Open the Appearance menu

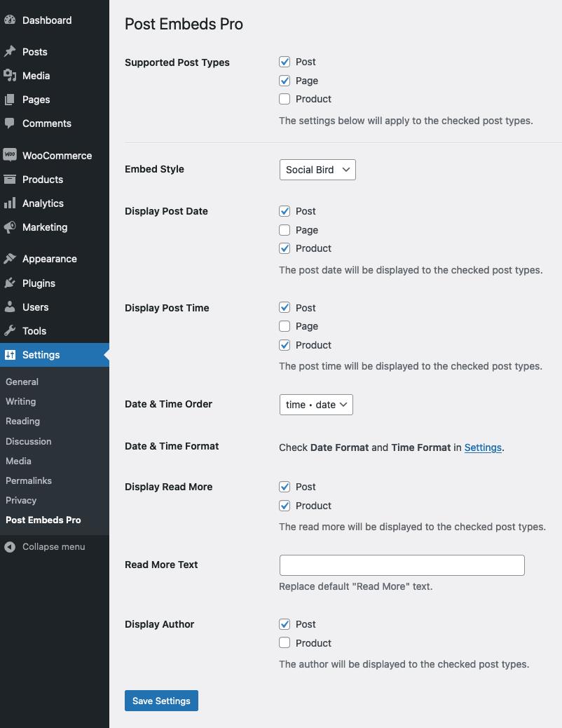(55, 259)
